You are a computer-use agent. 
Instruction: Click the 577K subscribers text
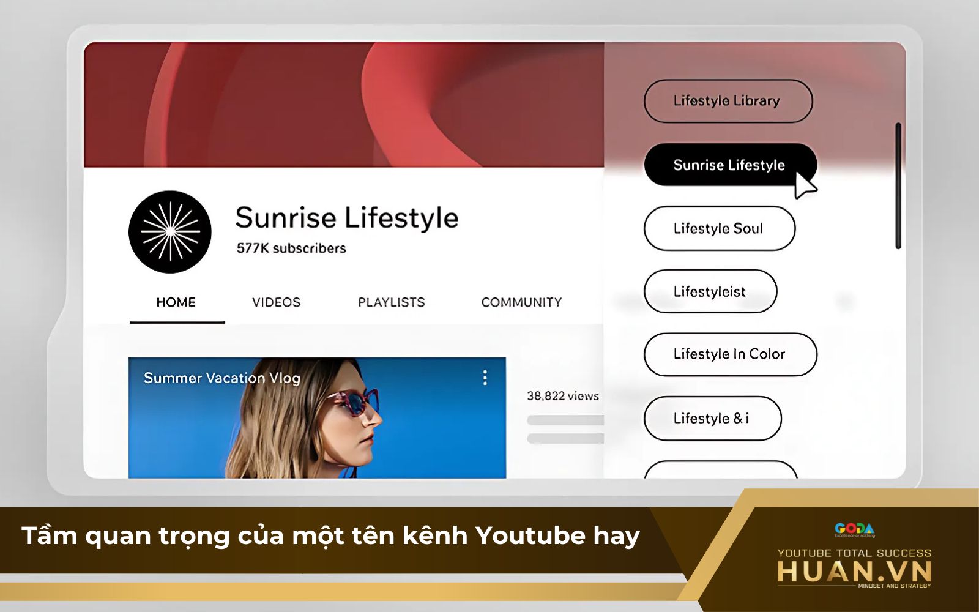[291, 248]
